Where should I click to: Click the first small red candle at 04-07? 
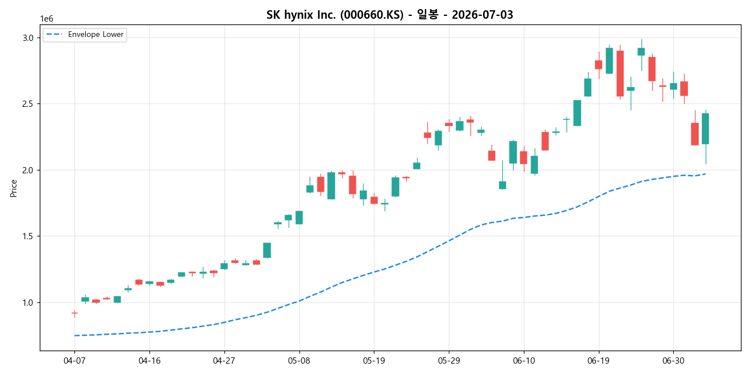tap(74, 313)
